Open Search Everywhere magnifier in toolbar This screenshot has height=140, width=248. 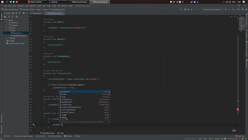[x=243, y=9]
